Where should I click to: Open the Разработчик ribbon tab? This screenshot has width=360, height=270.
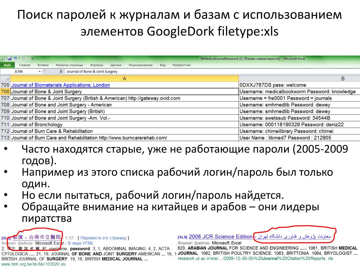[x=182, y=65]
